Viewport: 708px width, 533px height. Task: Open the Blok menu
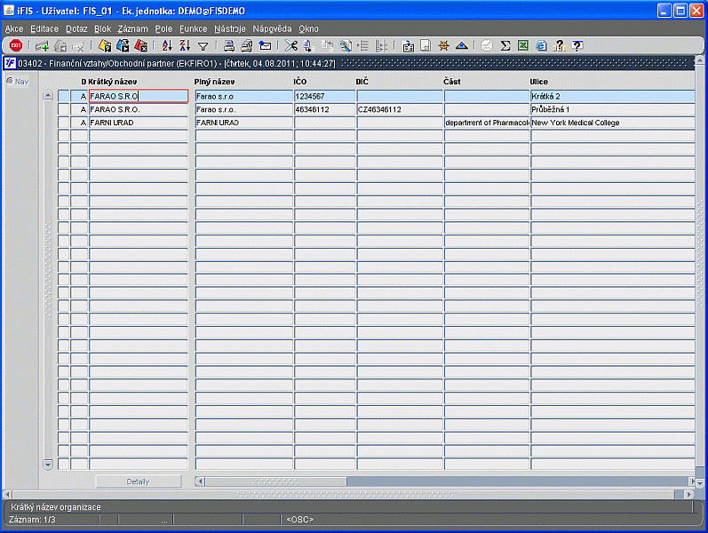(102, 29)
